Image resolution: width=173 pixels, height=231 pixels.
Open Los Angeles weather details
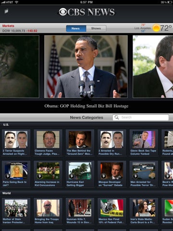pyautogui.click(x=143, y=28)
